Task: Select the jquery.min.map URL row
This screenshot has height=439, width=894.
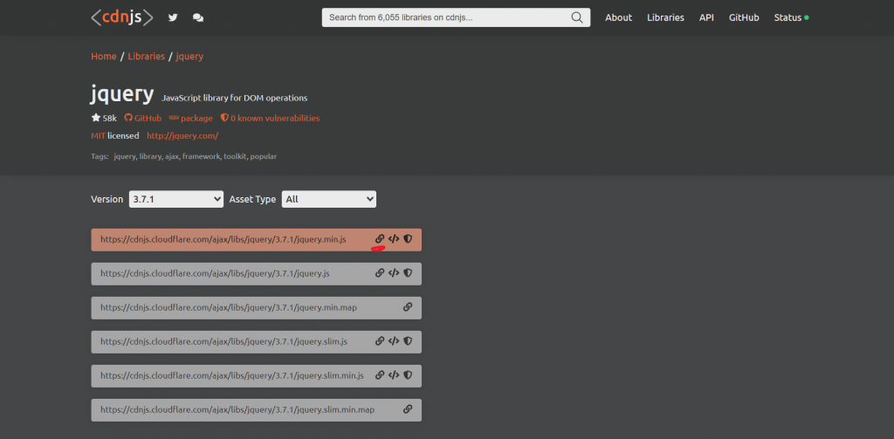Action: (256, 308)
